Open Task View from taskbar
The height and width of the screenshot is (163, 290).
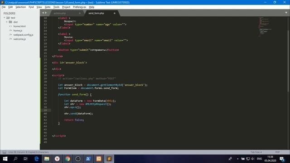coord(25,159)
